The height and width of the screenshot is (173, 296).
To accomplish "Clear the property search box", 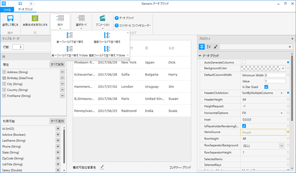I will 290,47.
